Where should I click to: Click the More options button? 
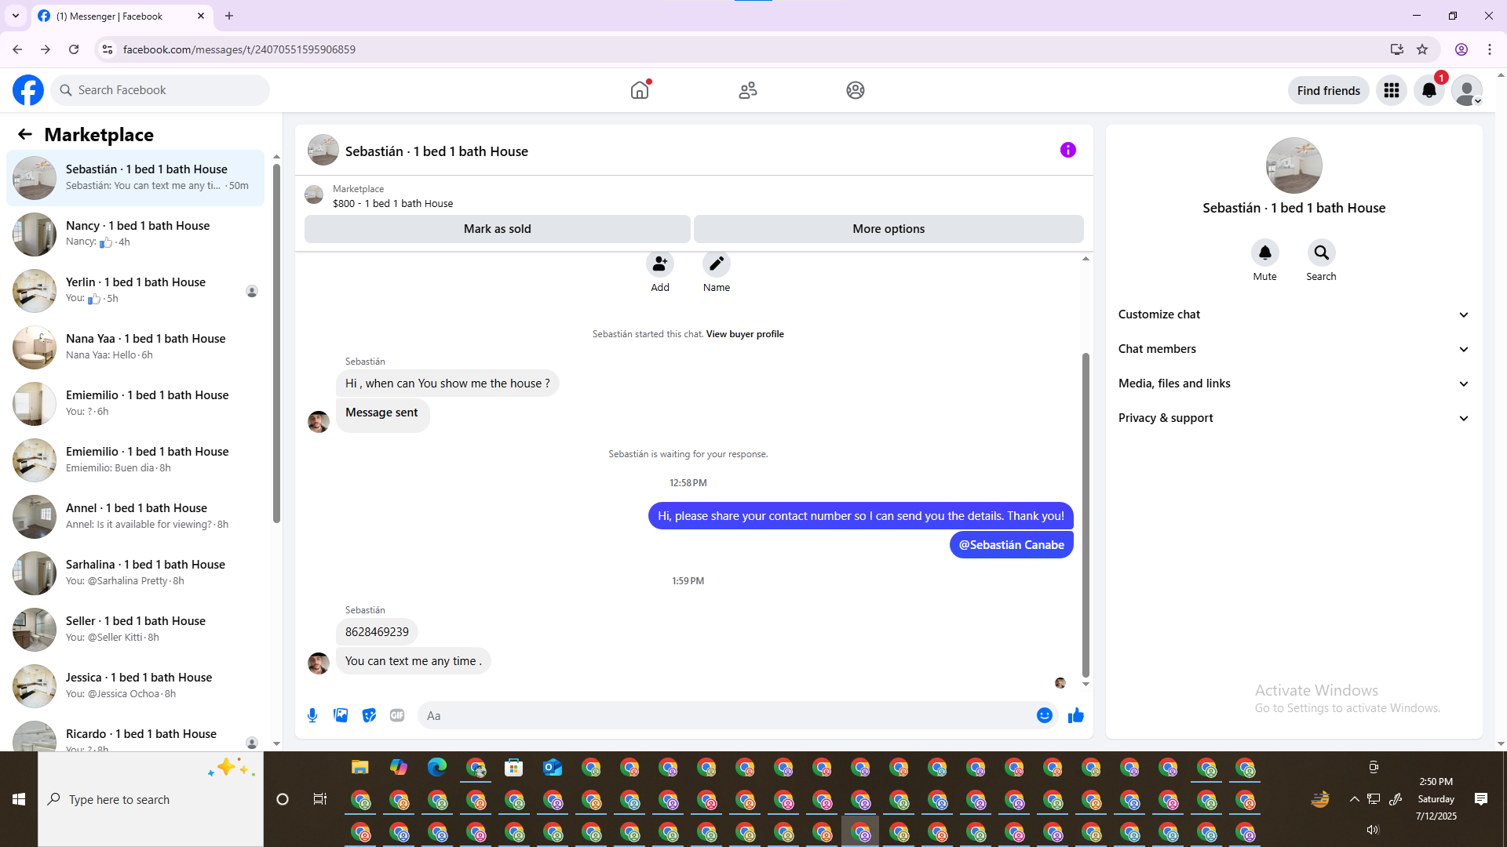[x=889, y=229]
